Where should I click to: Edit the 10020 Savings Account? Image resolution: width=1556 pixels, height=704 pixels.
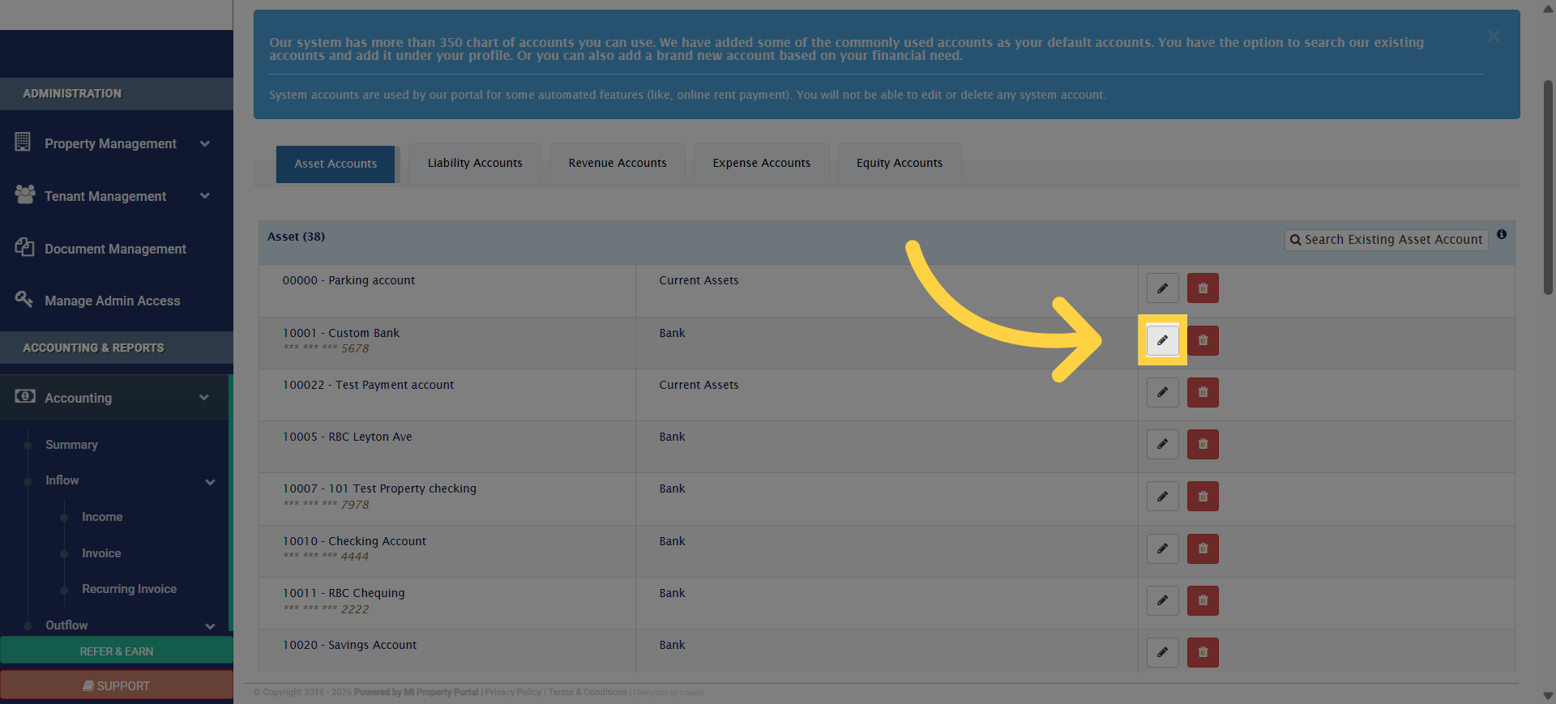coord(1162,652)
